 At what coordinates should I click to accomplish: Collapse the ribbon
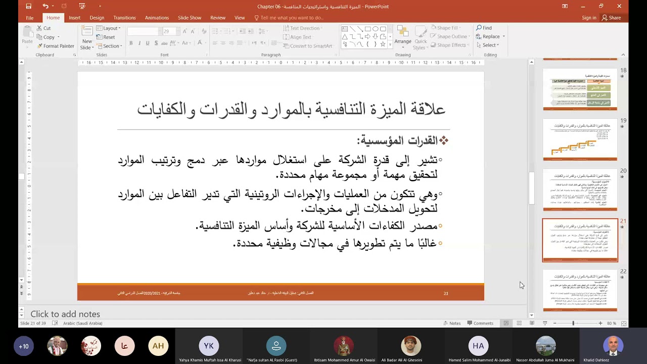tap(623, 55)
